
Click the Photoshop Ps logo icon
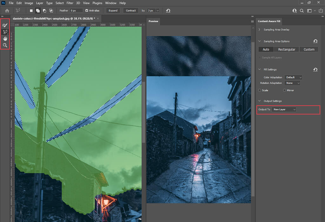3,3
